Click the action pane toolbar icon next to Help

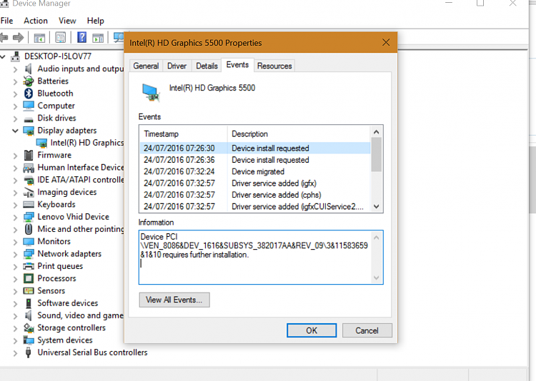click(98, 38)
